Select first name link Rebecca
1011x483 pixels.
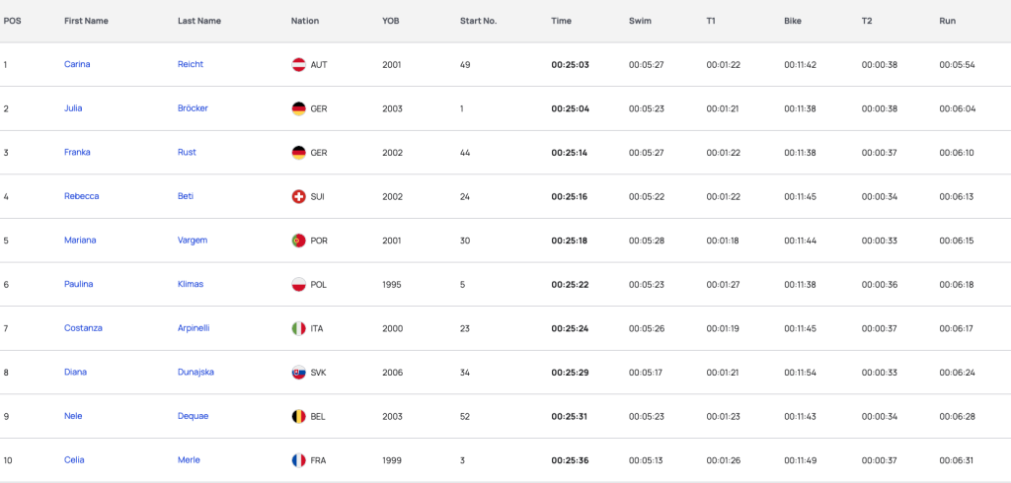click(x=82, y=196)
